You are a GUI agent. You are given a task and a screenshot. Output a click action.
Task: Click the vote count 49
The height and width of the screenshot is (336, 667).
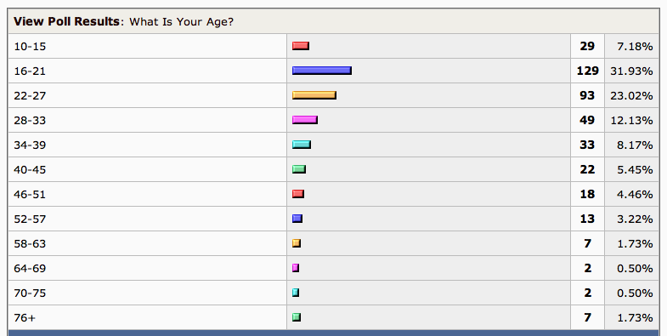point(587,120)
